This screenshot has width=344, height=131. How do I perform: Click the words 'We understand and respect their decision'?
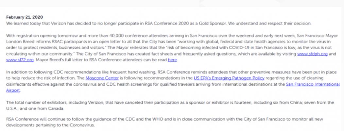coord(270,24)
